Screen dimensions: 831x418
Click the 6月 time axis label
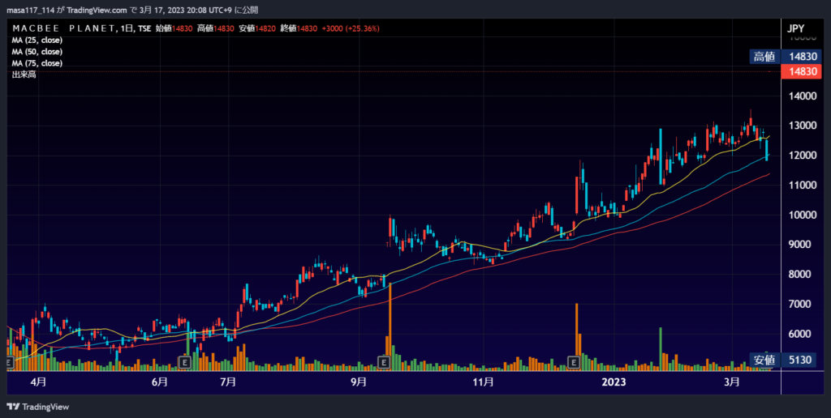coord(160,382)
